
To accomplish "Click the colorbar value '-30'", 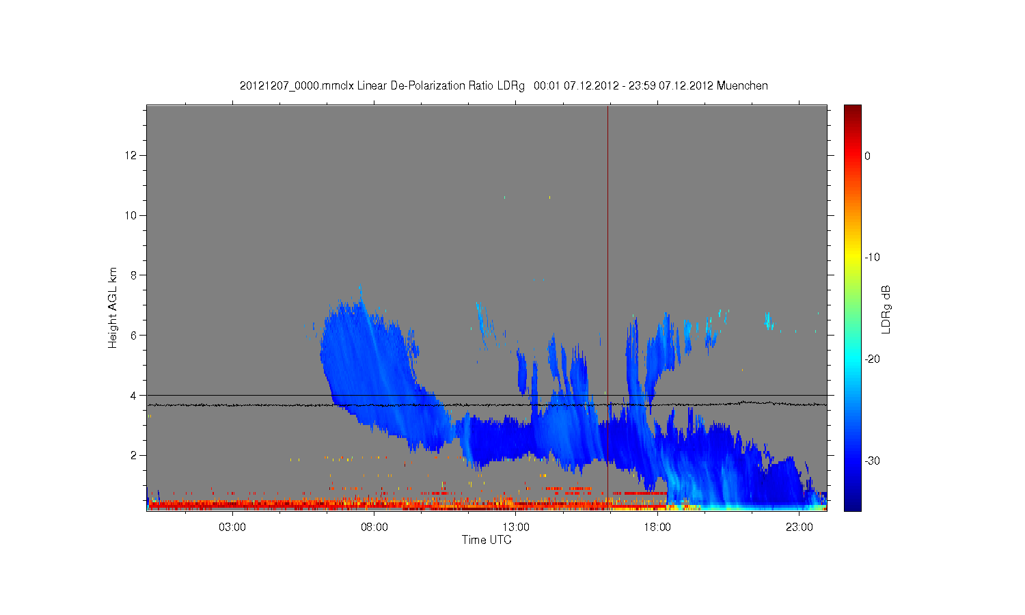I will pyautogui.click(x=872, y=461).
